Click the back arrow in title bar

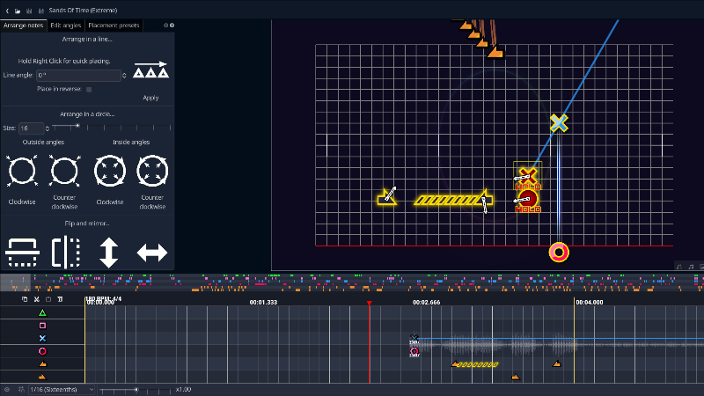click(7, 11)
